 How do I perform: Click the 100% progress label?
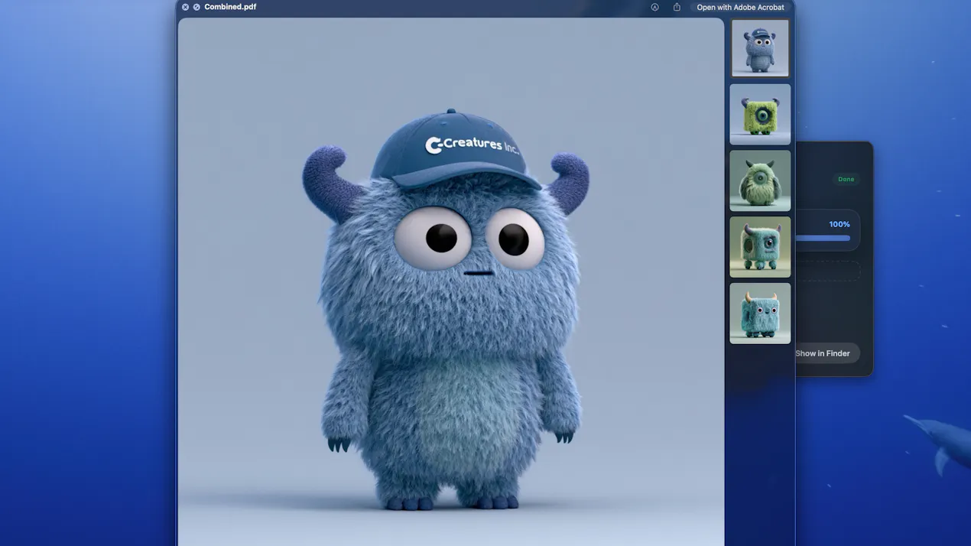click(839, 224)
